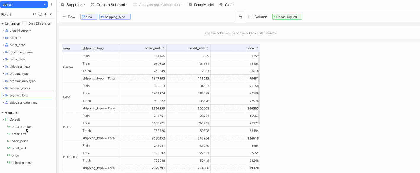Click the Clear button

(x=226, y=5)
